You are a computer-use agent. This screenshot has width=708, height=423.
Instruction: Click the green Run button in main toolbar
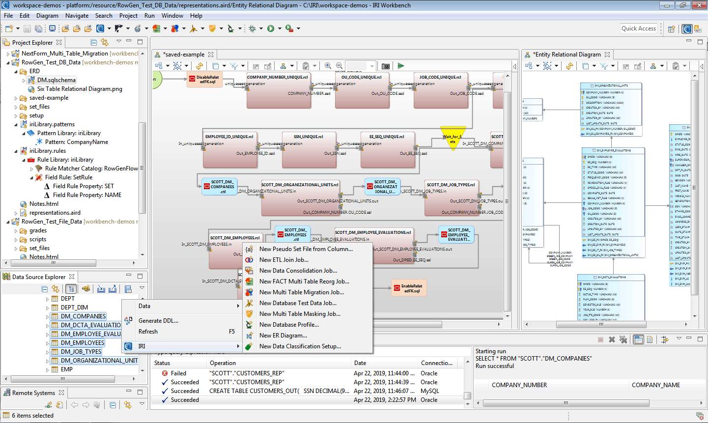click(x=271, y=28)
